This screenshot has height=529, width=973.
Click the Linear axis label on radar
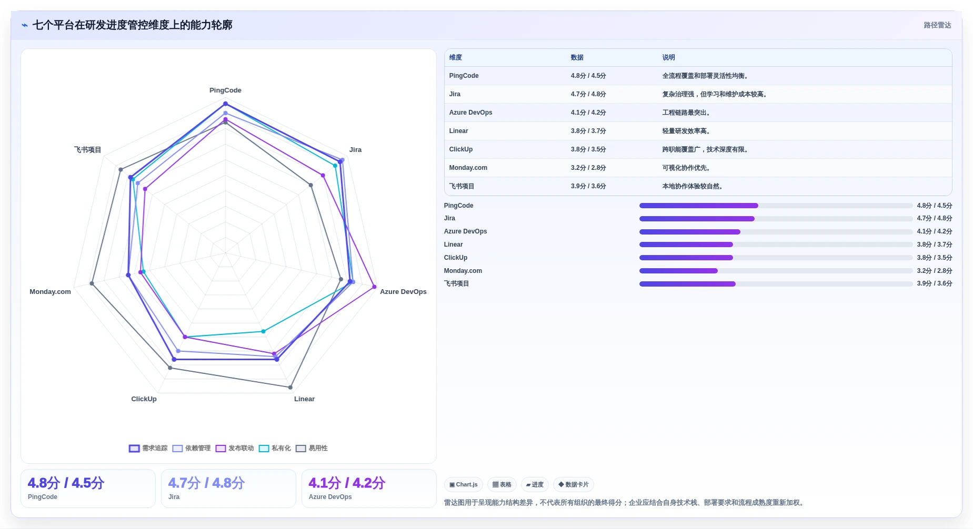304,399
